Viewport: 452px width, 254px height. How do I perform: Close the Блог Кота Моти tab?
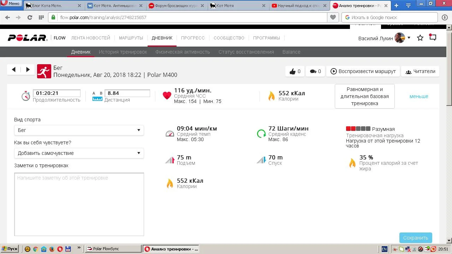pyautogui.click(x=79, y=6)
